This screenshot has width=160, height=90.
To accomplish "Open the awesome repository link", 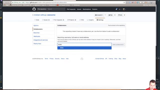I will pyautogui.click(x=51, y=15).
